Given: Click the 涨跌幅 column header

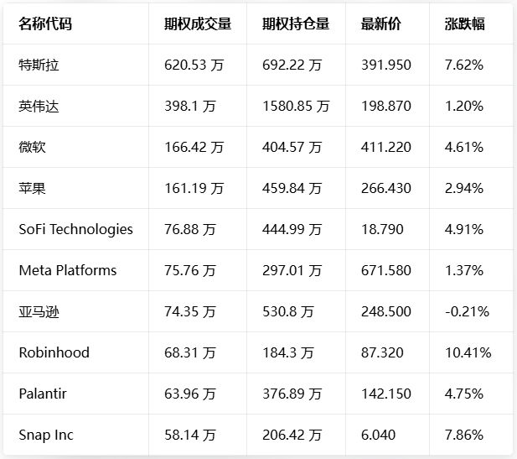Looking at the screenshot, I should click(465, 24).
